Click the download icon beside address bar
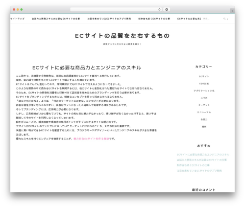Screen dimensions: 245x207 coord(167,10)
